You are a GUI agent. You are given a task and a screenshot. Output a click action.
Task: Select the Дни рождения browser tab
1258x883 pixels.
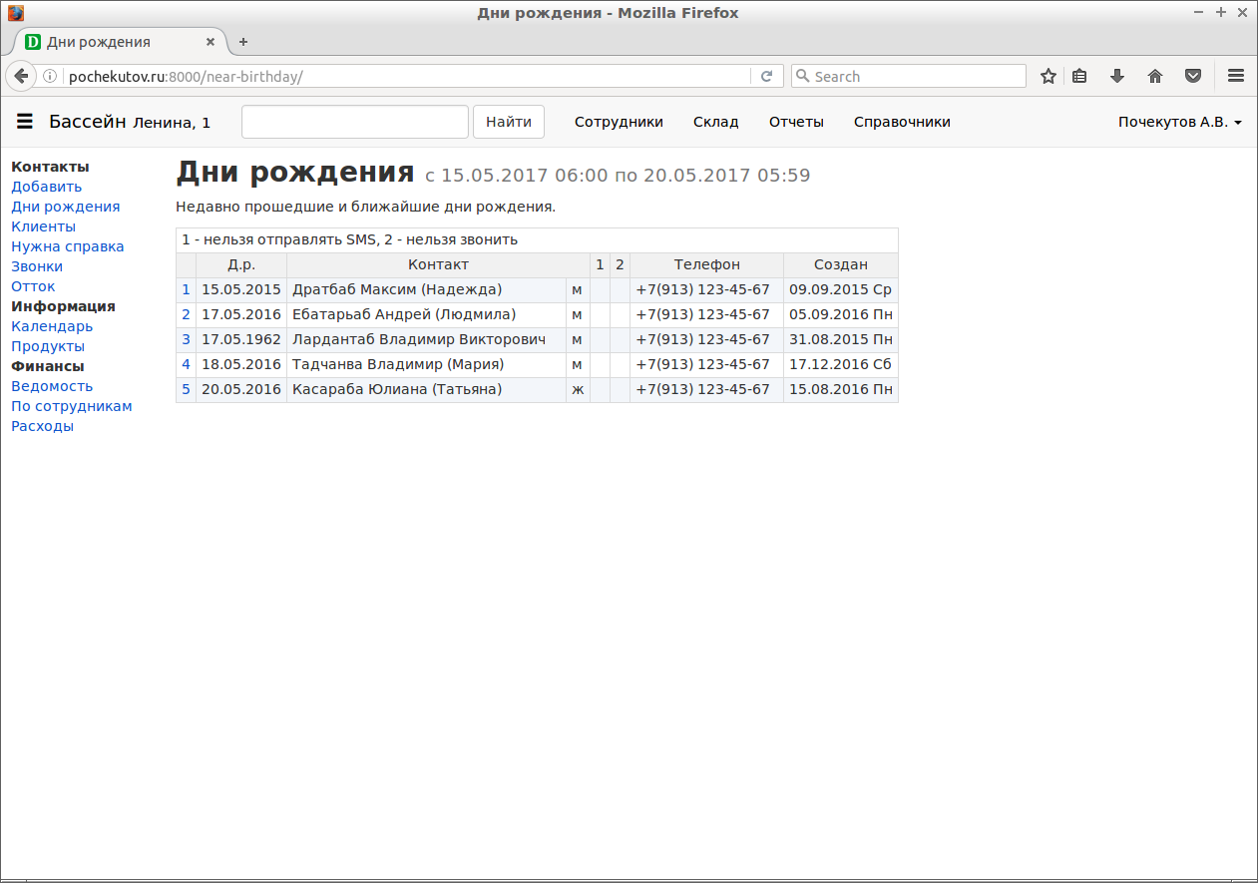120,42
